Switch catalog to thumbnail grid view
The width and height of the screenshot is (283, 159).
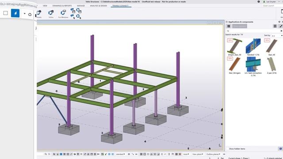(x=229, y=26)
